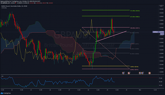Click the British Pound / Australian Dollar chart title

point(14,6)
